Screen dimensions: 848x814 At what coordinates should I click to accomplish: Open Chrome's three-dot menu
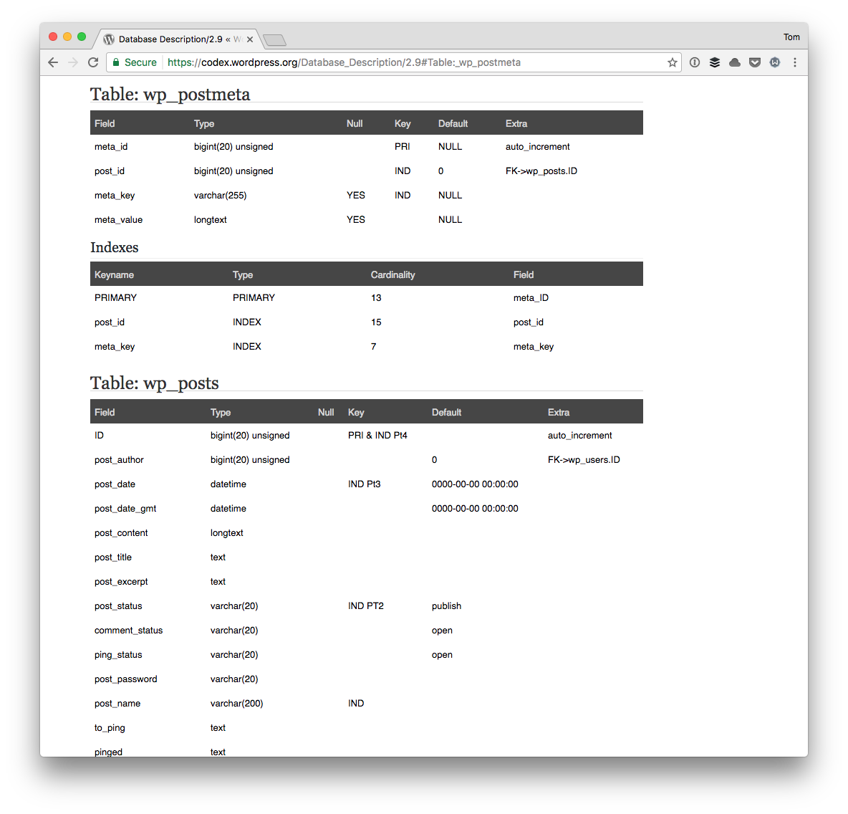[x=795, y=62]
